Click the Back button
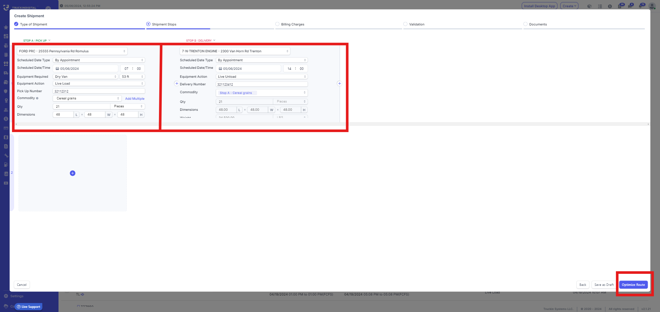Screen dimensions: 660x312 click(x=583, y=285)
